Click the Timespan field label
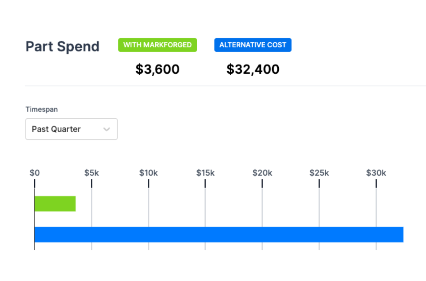Image resolution: width=426 pixels, height=281 pixels. (x=42, y=109)
